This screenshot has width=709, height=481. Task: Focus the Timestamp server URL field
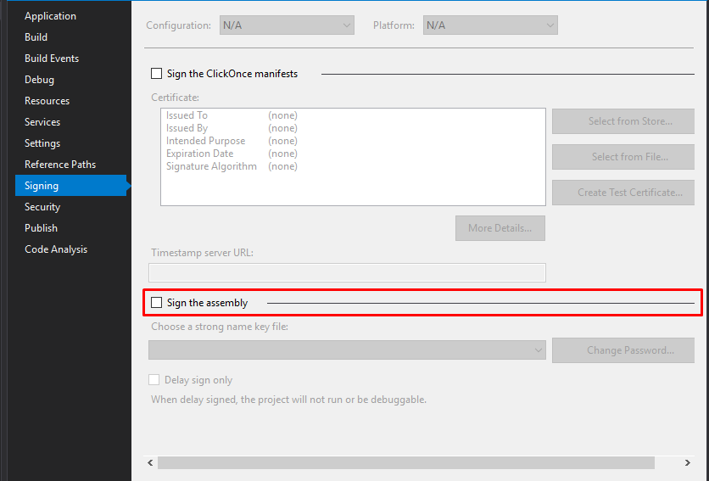[x=347, y=273]
